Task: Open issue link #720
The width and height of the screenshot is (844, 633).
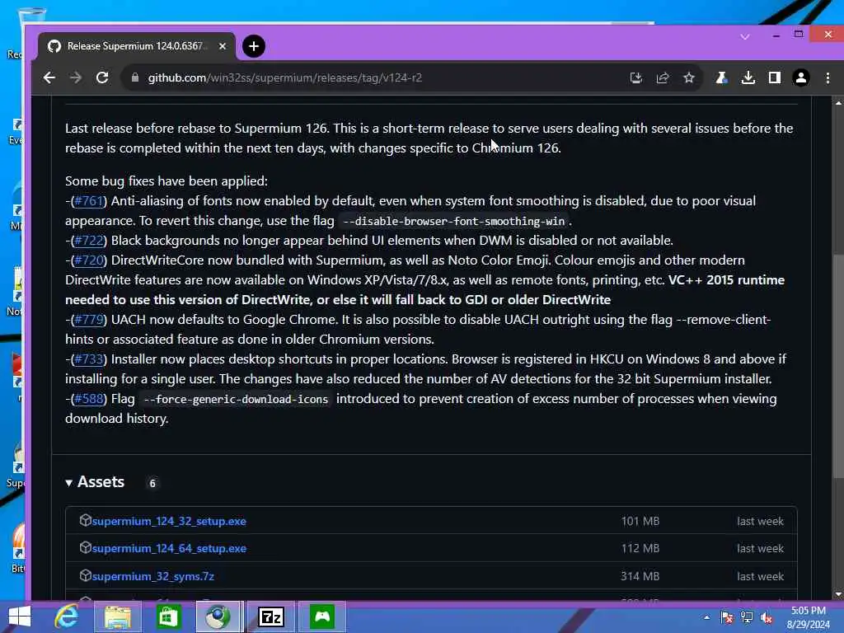Action: click(x=89, y=260)
